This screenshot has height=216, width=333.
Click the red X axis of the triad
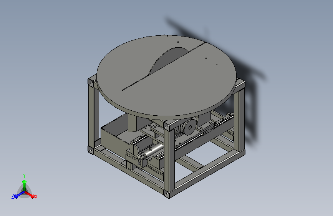click(x=30, y=194)
